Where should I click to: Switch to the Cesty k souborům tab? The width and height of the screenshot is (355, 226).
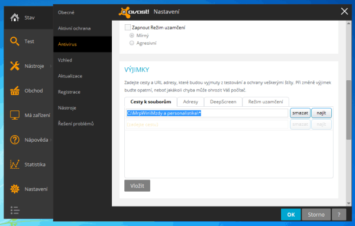pyautogui.click(x=150, y=102)
